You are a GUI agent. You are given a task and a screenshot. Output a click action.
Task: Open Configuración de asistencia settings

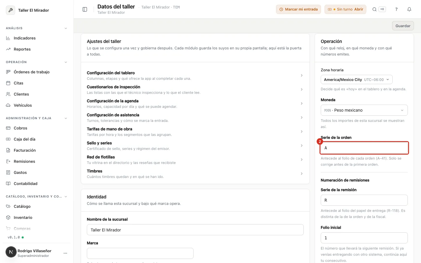[195, 117]
